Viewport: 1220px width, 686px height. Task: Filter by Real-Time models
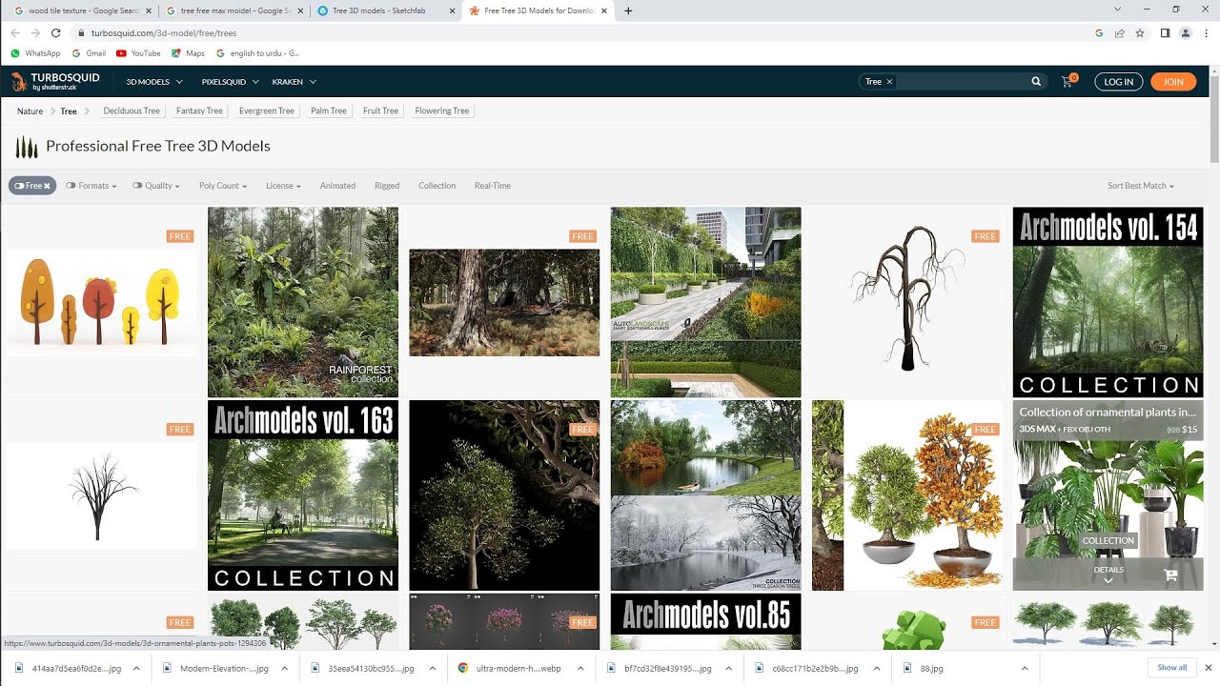493,186
